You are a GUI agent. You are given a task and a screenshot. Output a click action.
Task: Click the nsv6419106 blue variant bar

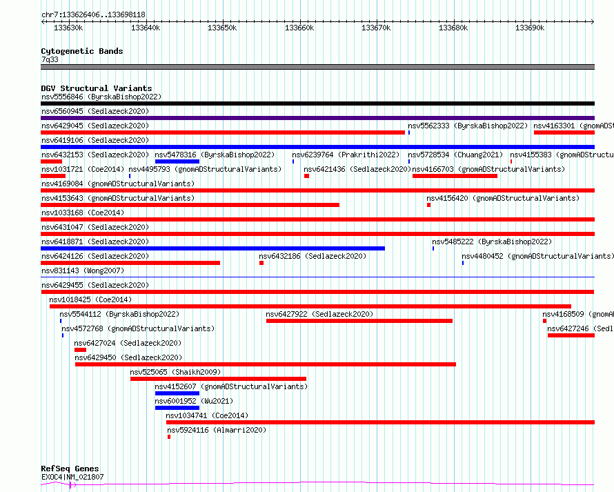tap(317, 147)
